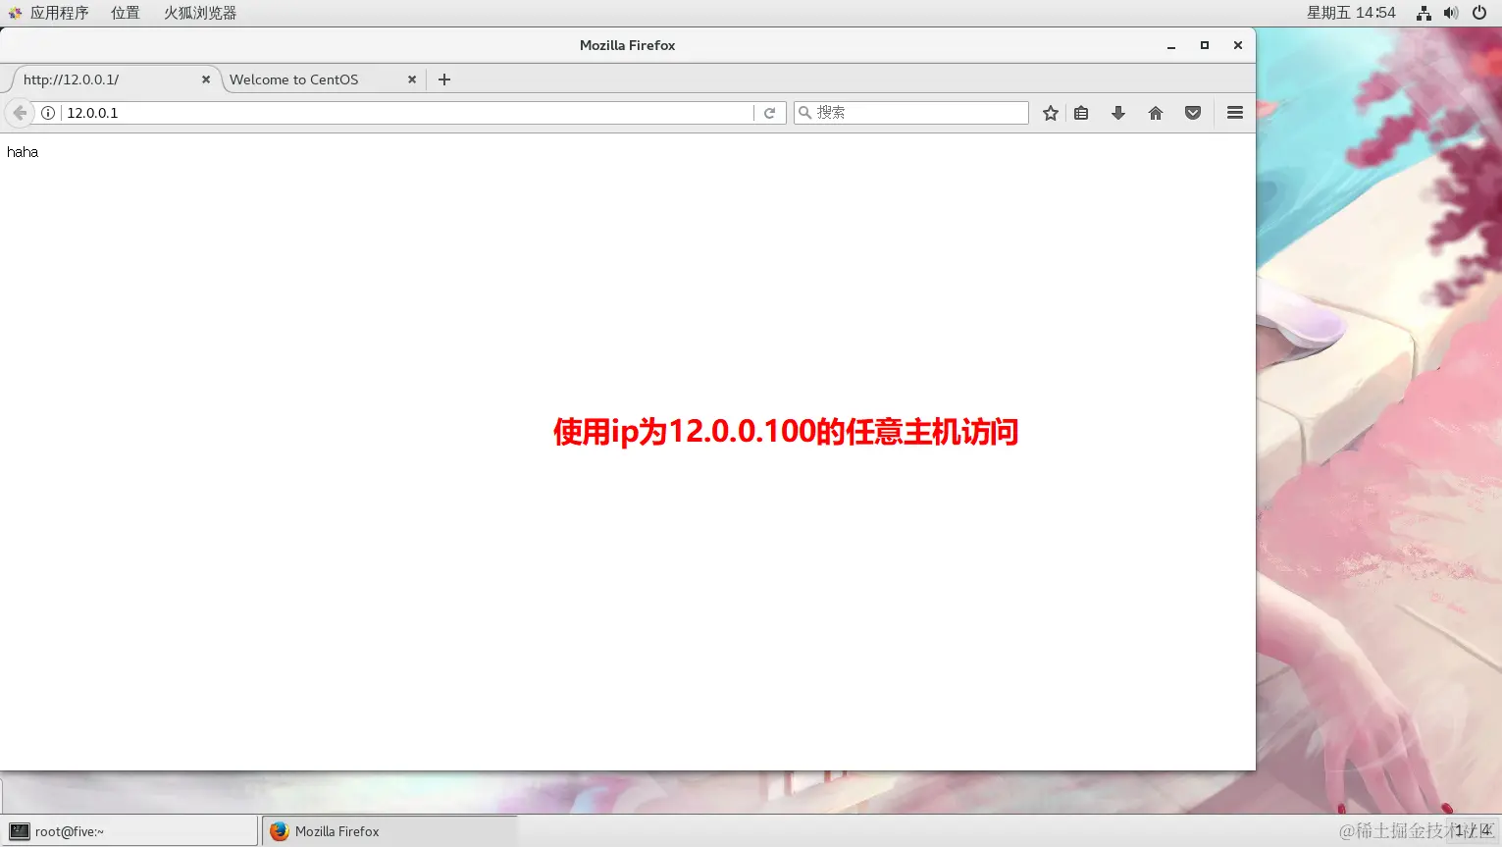Show site information icon in address bar
The height and width of the screenshot is (847, 1502).
click(x=47, y=113)
